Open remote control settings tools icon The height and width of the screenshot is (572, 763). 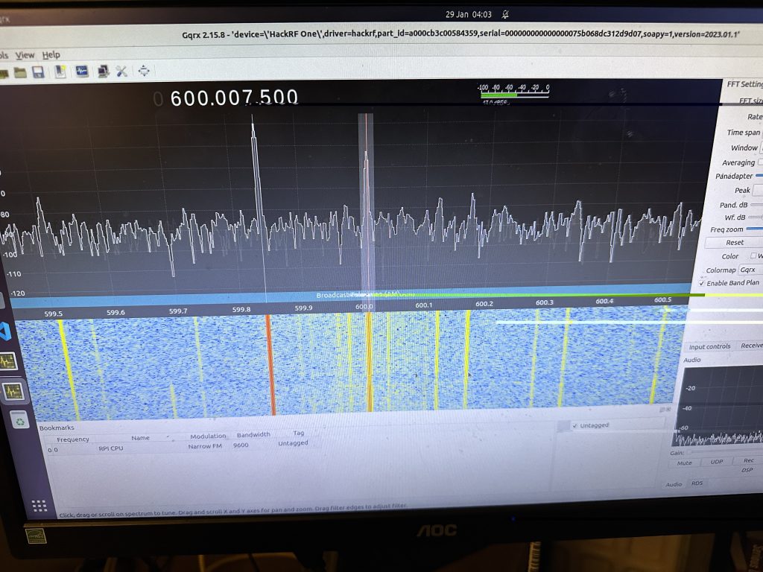(x=121, y=71)
